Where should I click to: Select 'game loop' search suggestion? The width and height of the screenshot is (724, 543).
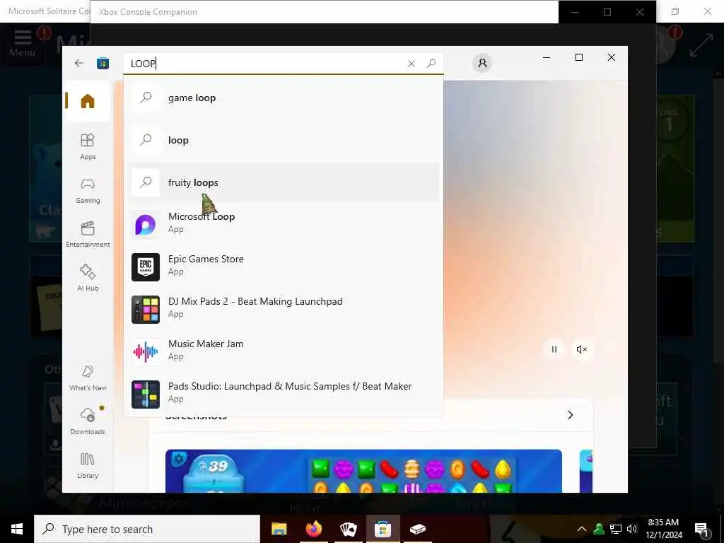tap(284, 98)
